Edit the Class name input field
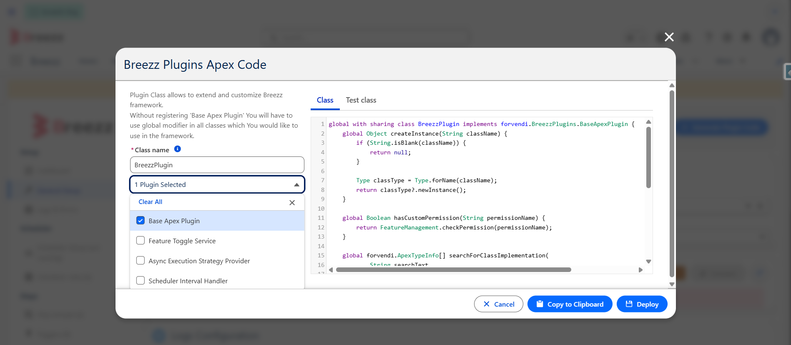791x345 pixels. point(217,165)
